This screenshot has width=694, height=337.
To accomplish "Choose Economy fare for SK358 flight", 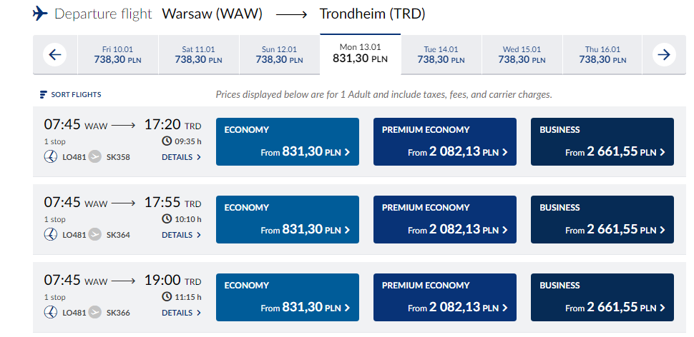I will pyautogui.click(x=287, y=142).
